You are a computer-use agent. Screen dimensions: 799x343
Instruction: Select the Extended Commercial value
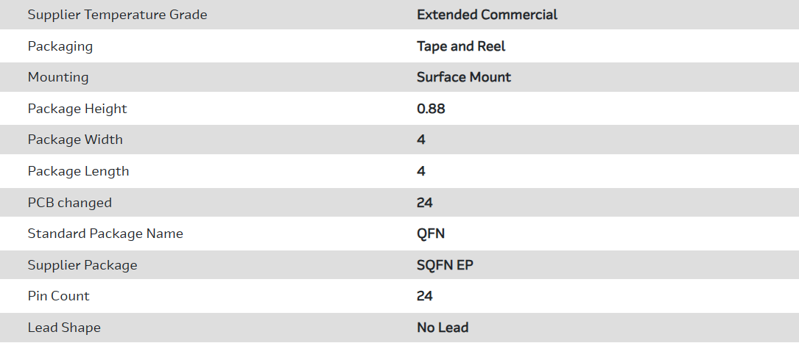tap(487, 15)
